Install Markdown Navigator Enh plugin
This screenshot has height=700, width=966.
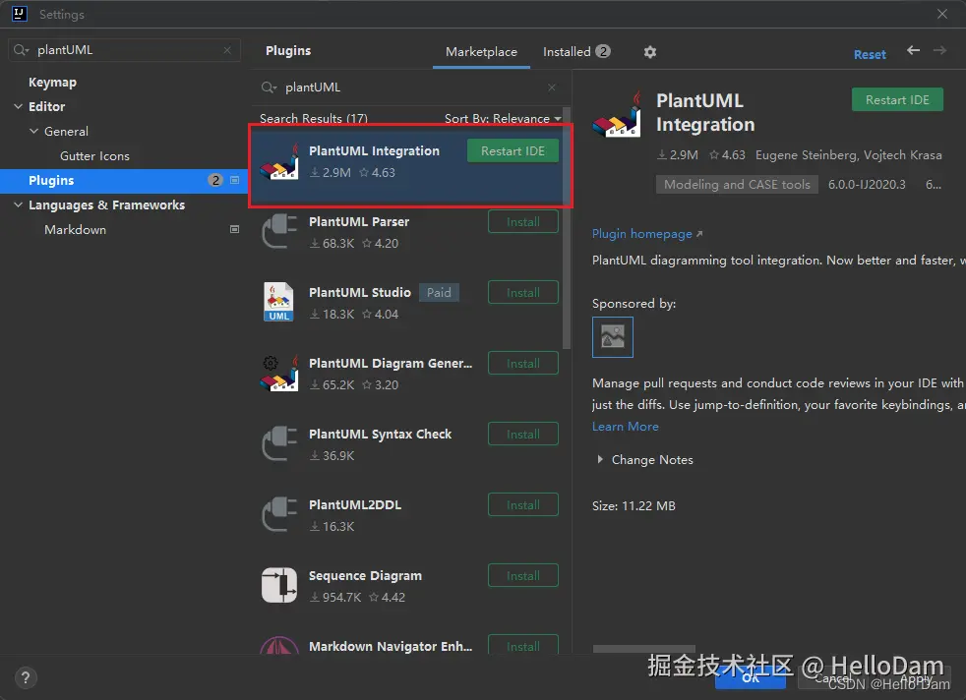523,645
